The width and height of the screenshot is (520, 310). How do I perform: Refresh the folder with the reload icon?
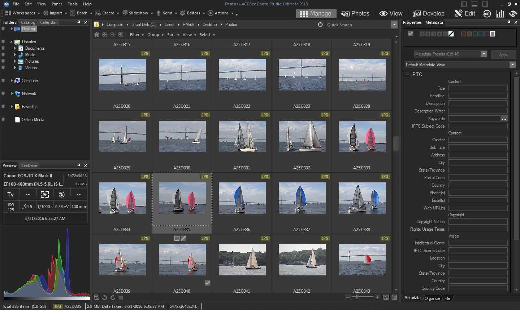tap(320, 25)
